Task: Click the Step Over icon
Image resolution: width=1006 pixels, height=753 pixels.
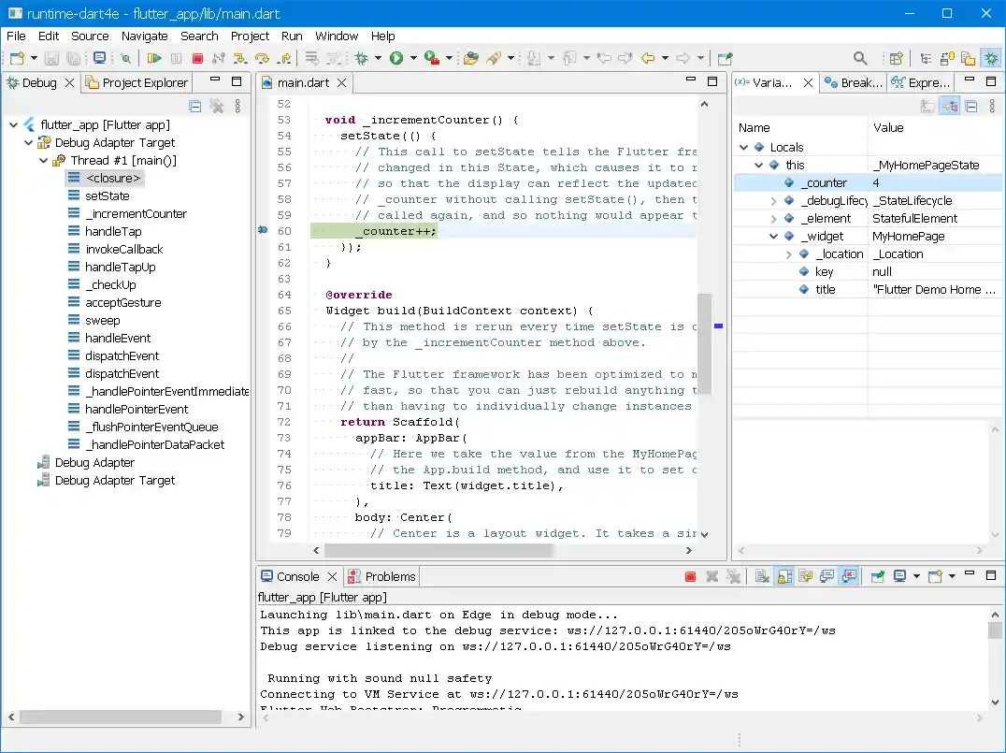Action: pos(262,58)
